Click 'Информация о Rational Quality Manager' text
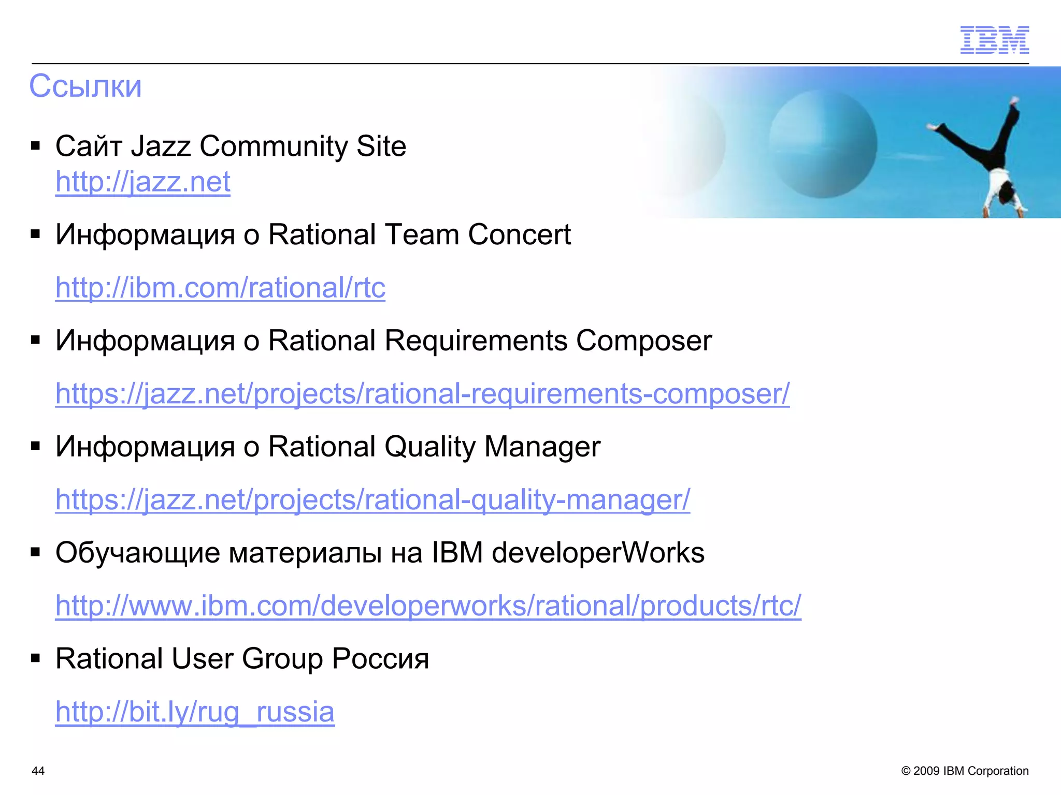The height and width of the screenshot is (795, 1061). pyautogui.click(x=328, y=447)
